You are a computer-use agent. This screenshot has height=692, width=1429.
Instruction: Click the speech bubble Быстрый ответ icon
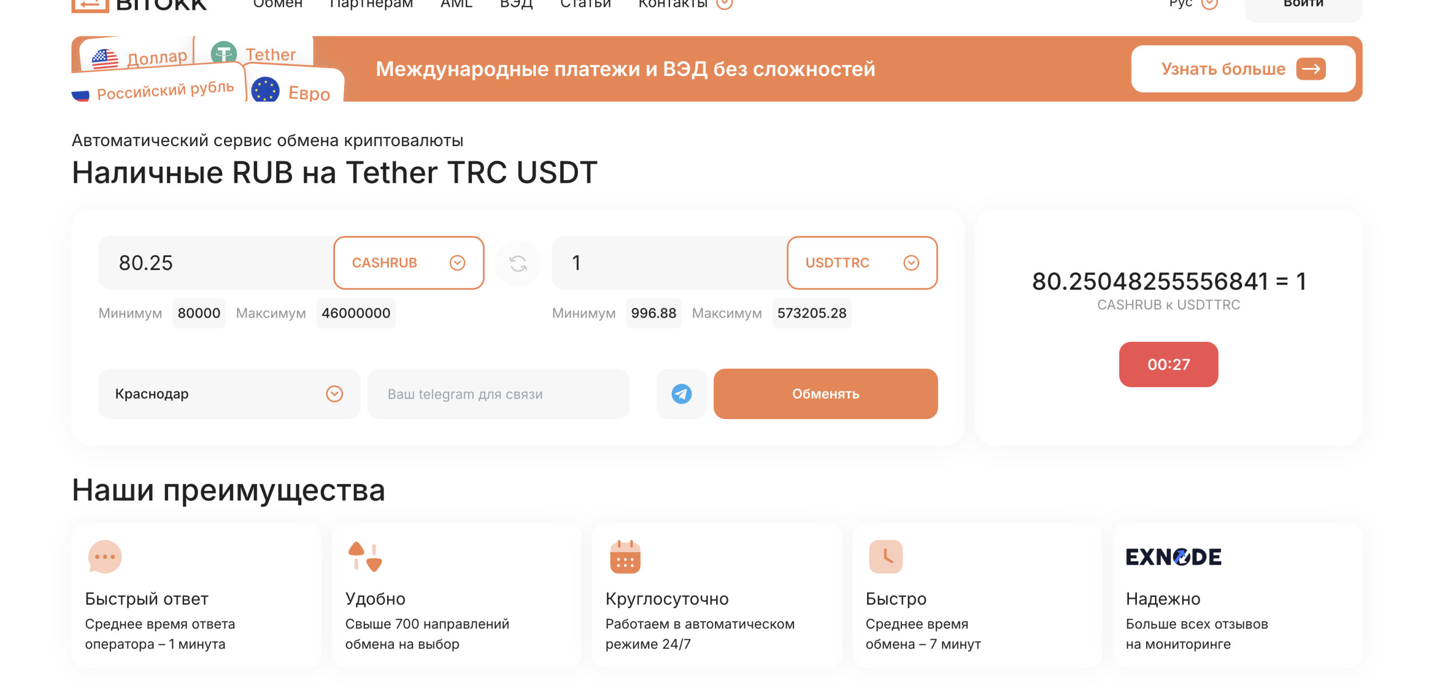[x=105, y=557]
